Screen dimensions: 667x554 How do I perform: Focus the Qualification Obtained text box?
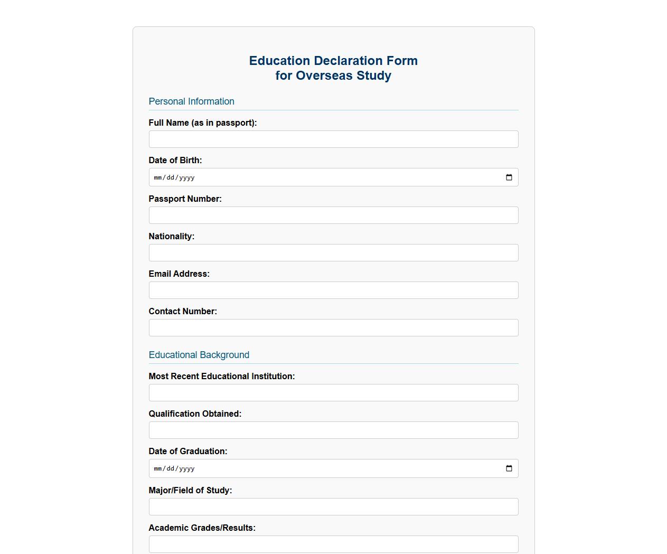(333, 430)
